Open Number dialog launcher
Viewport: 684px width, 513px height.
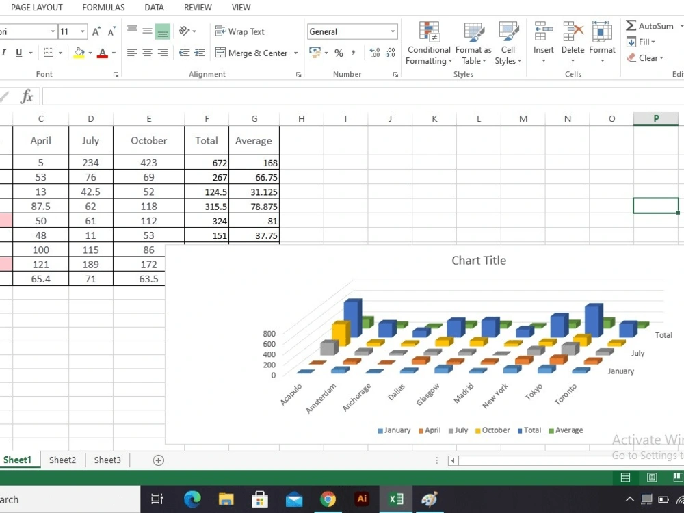pos(395,75)
